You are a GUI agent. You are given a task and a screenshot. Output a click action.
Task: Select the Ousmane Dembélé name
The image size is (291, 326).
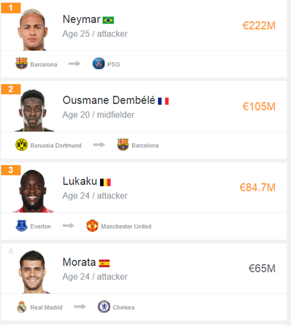click(109, 100)
